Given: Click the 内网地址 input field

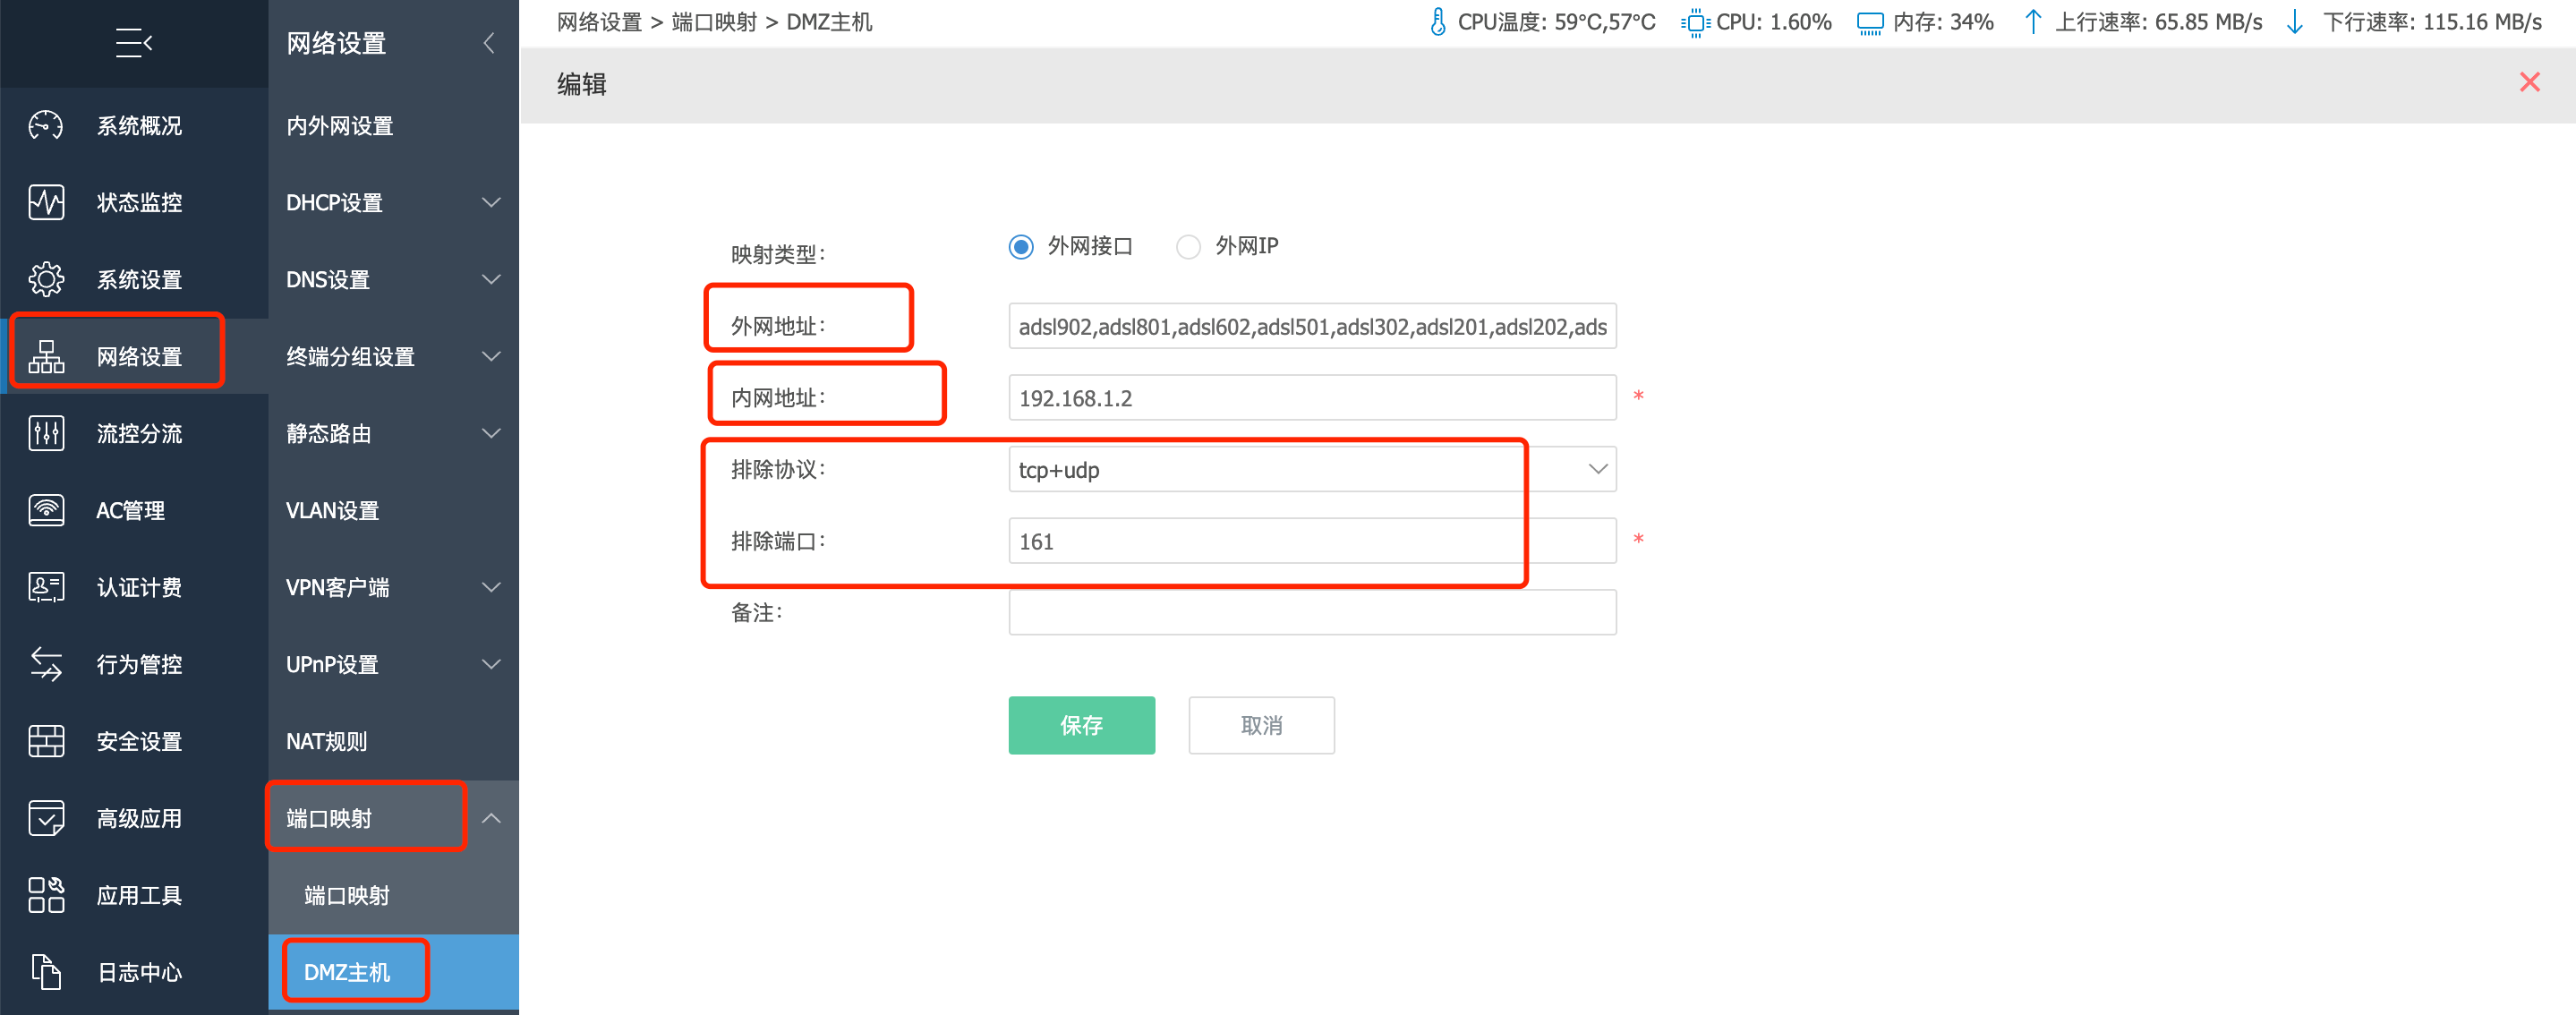Looking at the screenshot, I should (x=1311, y=399).
